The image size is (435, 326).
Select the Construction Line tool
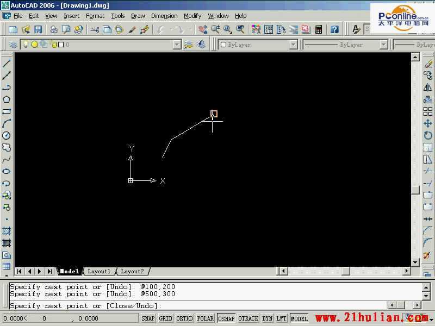(x=7, y=76)
